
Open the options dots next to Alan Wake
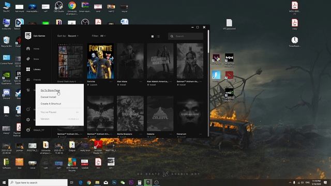[141, 82]
